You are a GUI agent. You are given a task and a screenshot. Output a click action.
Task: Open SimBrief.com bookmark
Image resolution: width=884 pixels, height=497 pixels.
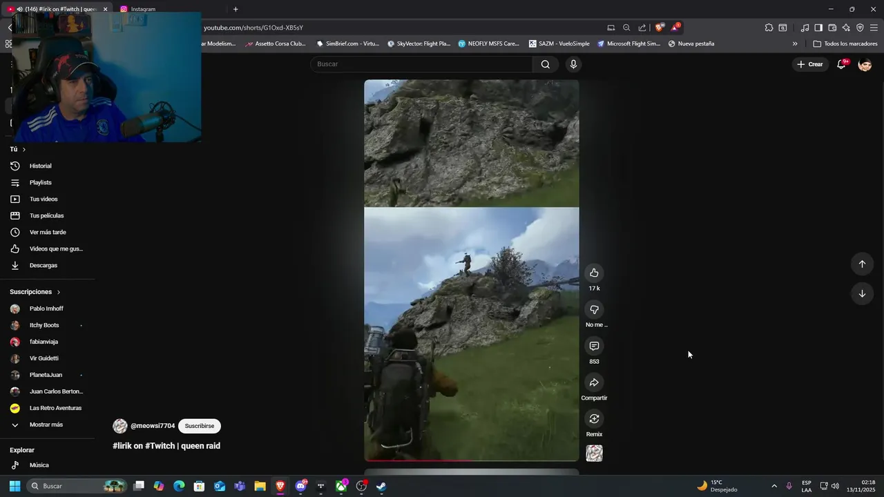pyautogui.click(x=348, y=44)
